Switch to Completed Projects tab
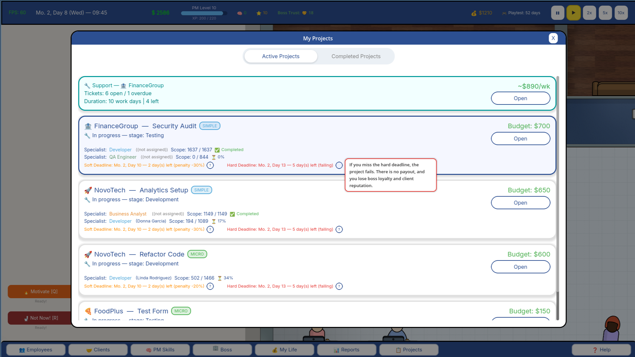This screenshot has height=357, width=635. tap(356, 56)
